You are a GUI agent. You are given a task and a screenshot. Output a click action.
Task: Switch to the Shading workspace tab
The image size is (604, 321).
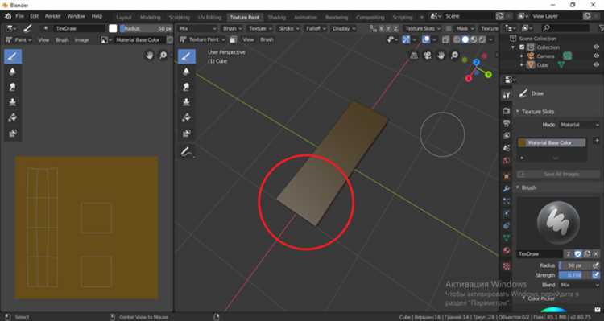tap(276, 18)
